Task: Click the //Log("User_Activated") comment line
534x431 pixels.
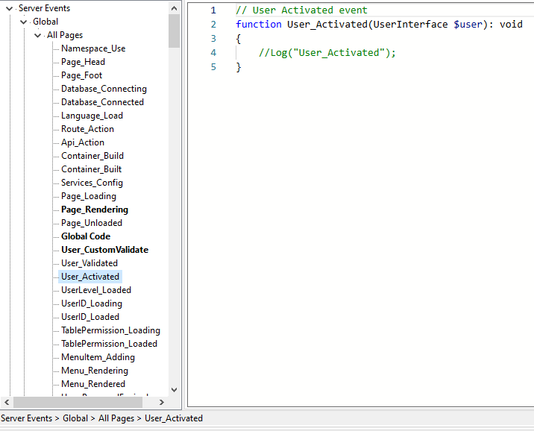Action: 327,53
